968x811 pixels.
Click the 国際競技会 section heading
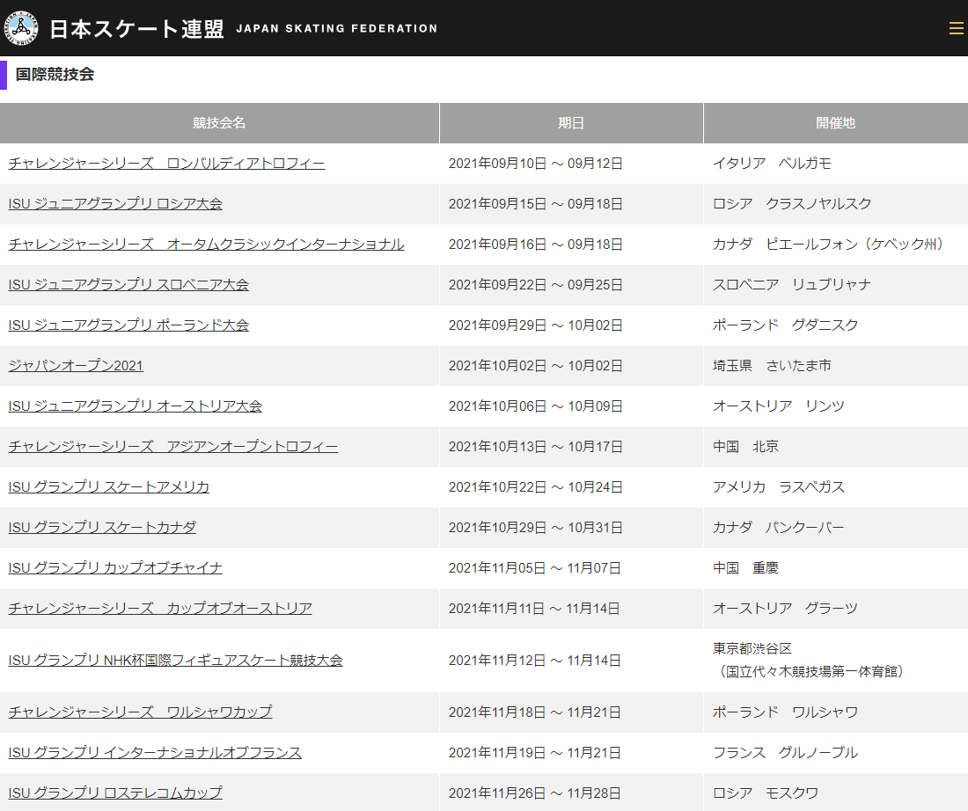pyautogui.click(x=55, y=75)
